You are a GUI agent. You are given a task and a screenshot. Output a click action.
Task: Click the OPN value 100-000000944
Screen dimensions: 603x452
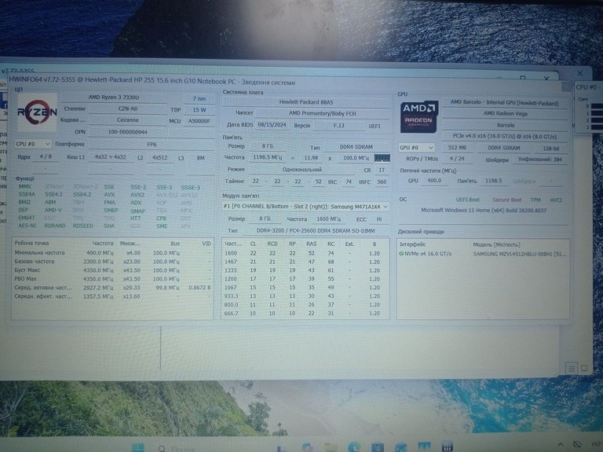click(x=128, y=132)
